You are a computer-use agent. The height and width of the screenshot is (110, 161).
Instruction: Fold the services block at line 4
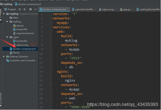(x=51, y=27)
